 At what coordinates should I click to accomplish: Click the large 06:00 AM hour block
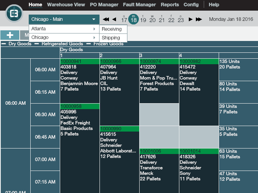[x=15, y=103]
